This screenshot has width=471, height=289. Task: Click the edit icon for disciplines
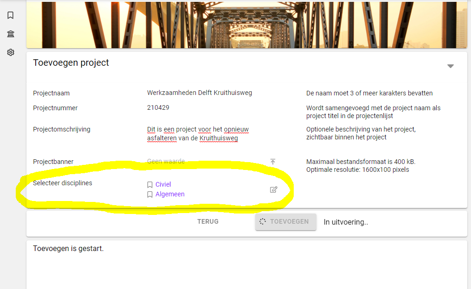273,189
